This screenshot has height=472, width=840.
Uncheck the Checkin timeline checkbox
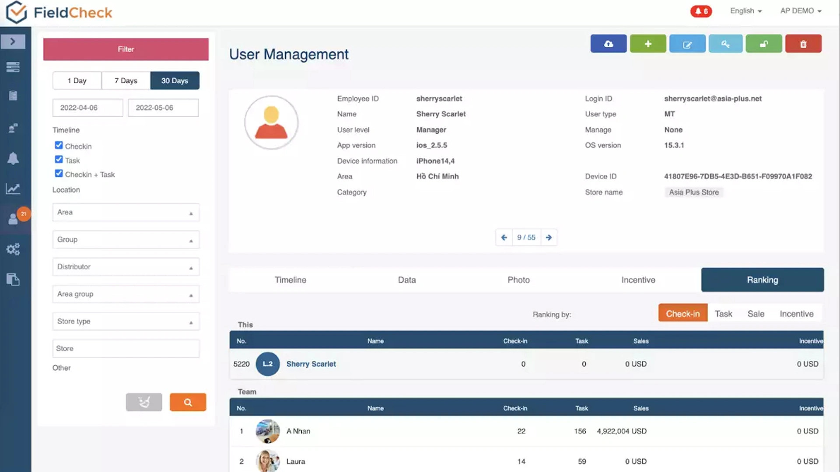[x=59, y=145]
